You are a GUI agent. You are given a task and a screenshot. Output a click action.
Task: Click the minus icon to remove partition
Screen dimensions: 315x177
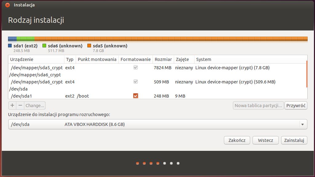(20, 105)
